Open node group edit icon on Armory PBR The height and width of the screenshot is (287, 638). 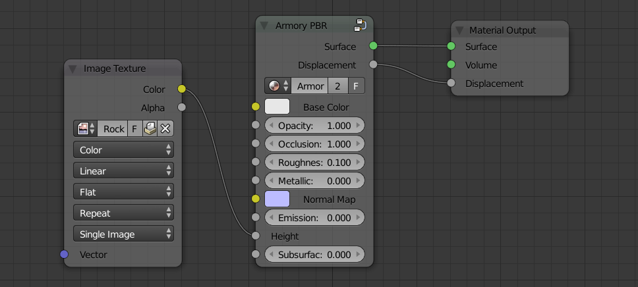(360, 25)
